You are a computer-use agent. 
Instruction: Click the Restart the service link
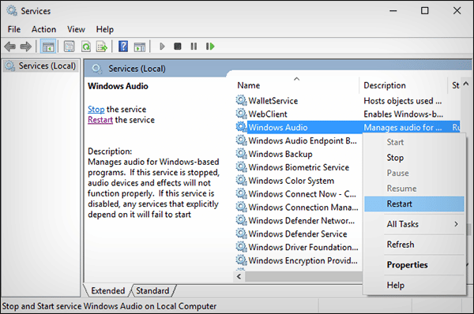[100, 120]
